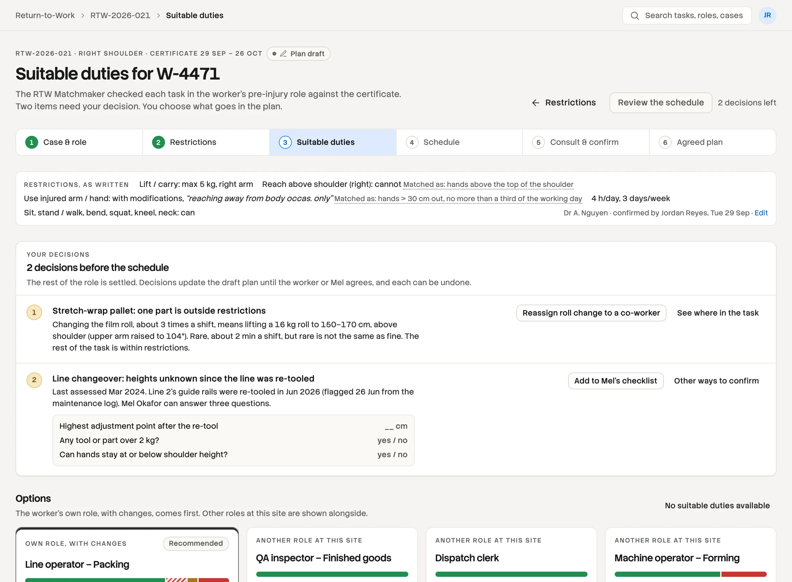Screen dimensions: 792x582
Task: Click the Recommended badge
Action: pos(196,544)
